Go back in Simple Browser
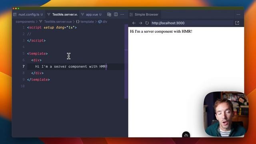256x144 pixels. (134, 23)
